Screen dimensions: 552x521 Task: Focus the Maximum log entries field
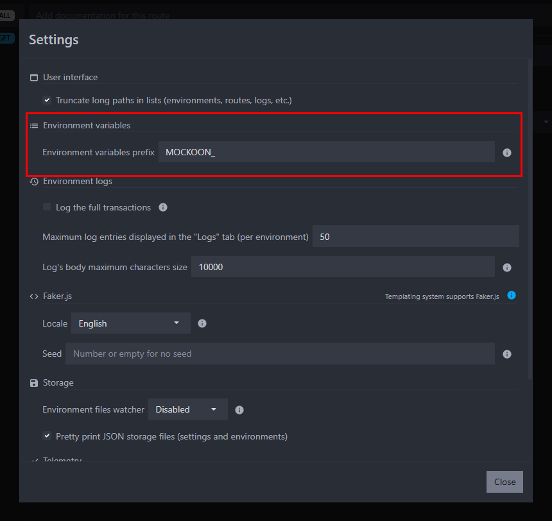tap(415, 237)
